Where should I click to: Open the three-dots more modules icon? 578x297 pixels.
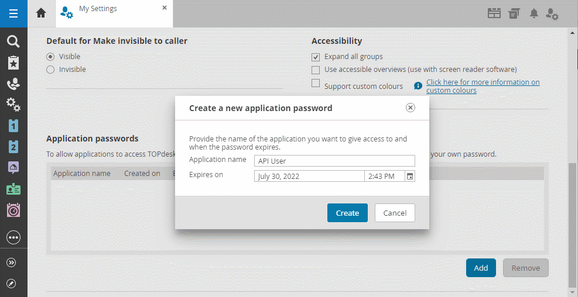pos(13,237)
